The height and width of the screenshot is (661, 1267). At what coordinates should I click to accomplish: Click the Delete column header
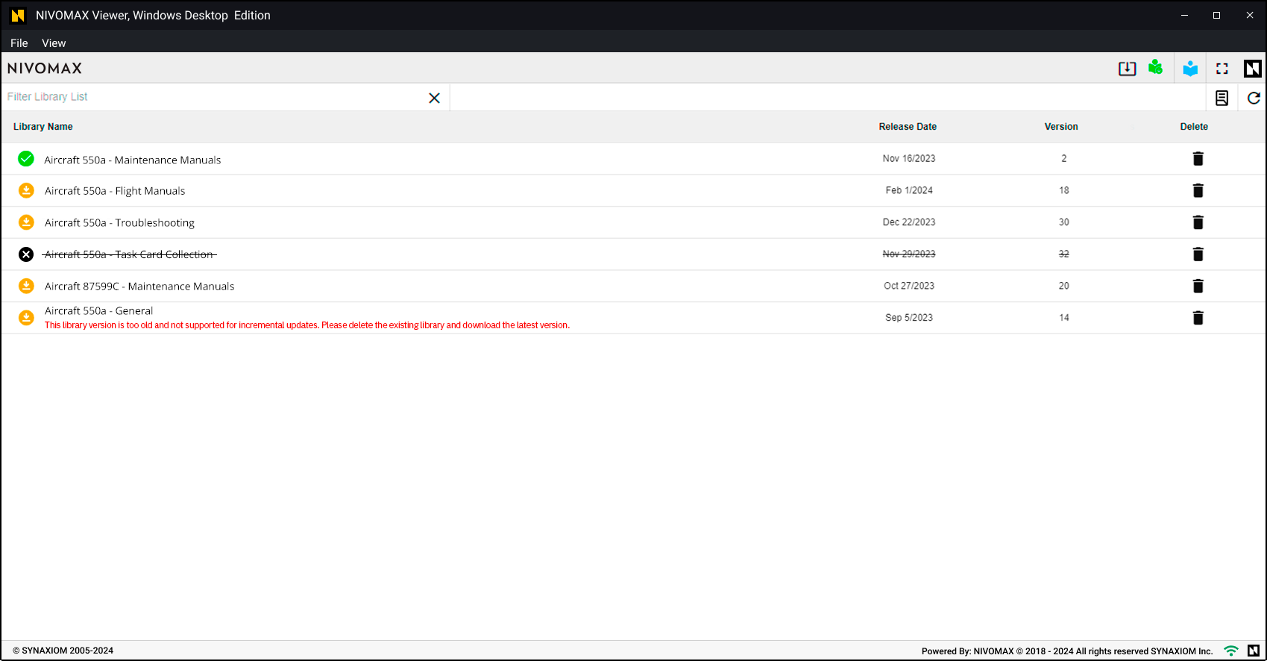click(x=1194, y=127)
